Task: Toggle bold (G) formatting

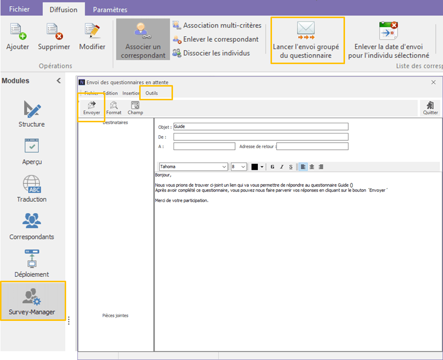Action: pos(272,167)
